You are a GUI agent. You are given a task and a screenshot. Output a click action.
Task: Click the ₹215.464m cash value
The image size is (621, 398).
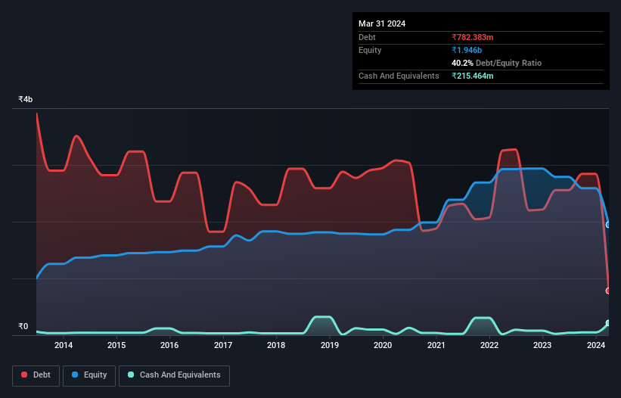point(473,76)
